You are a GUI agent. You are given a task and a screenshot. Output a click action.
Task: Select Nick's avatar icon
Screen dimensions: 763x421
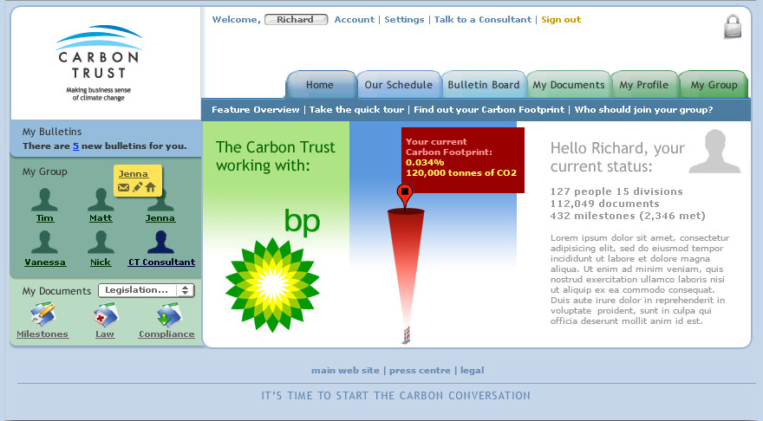101,242
